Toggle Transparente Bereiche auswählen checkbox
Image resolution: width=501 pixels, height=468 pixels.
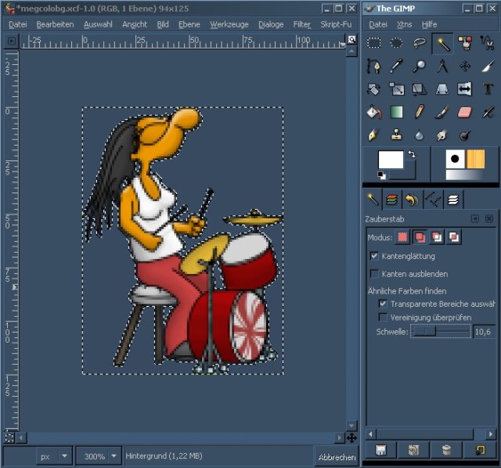pos(383,304)
